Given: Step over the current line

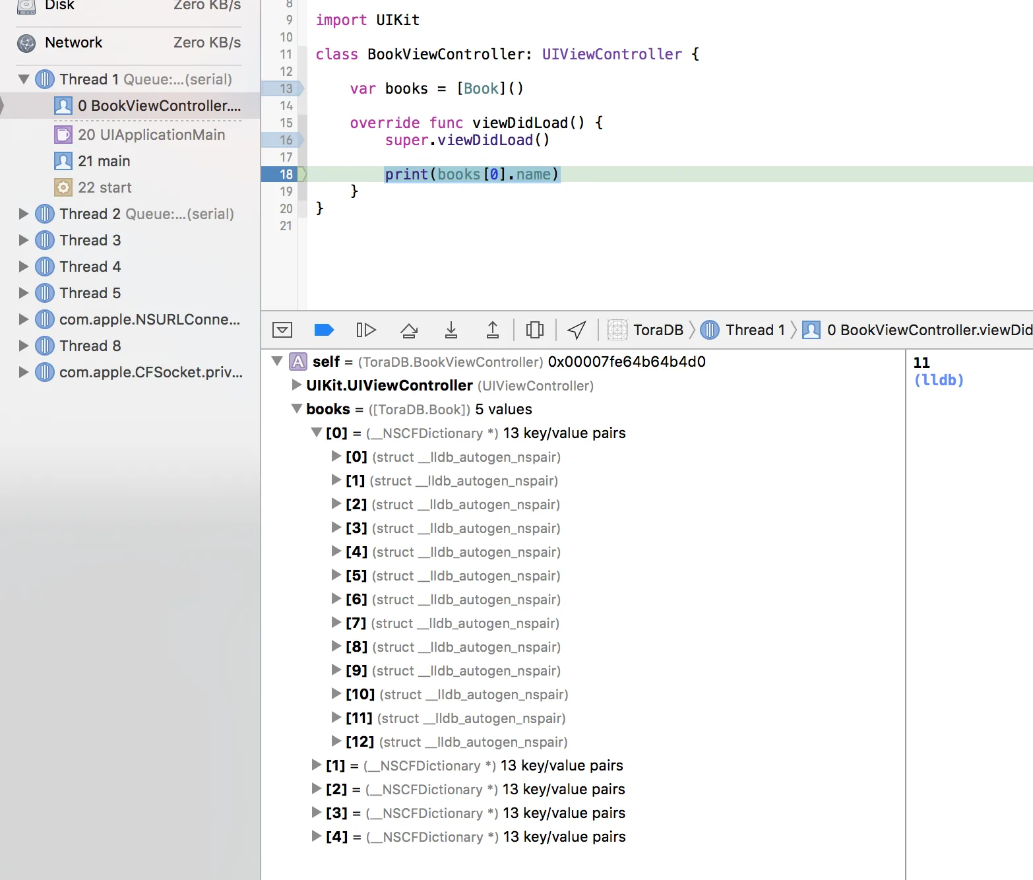Looking at the screenshot, I should 409,330.
